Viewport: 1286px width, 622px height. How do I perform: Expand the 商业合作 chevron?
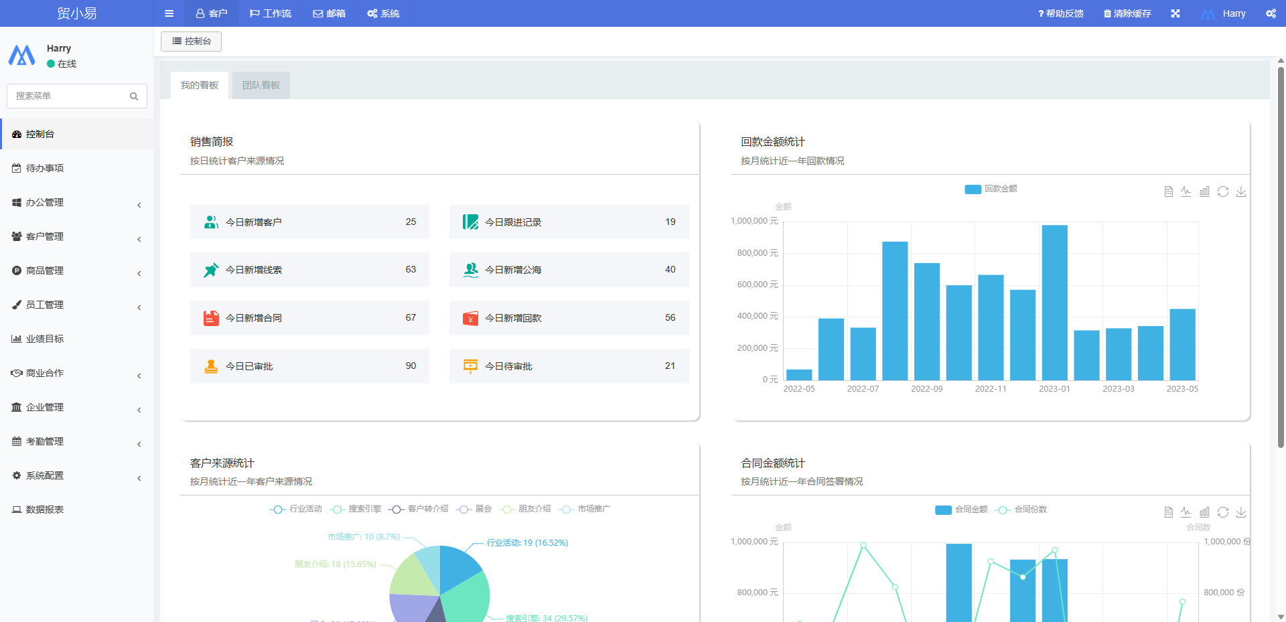tap(139, 376)
